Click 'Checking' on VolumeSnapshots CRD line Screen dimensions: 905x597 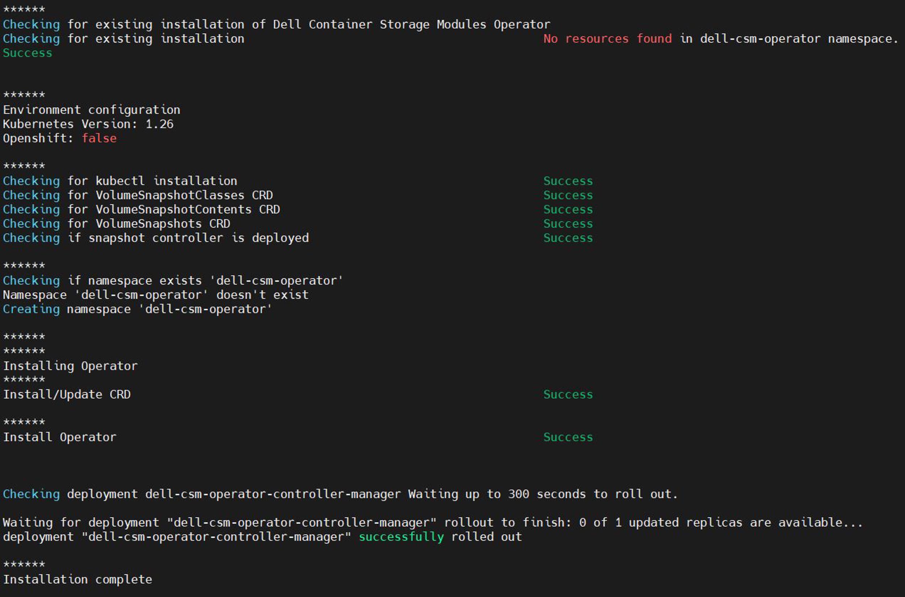pyautogui.click(x=31, y=224)
